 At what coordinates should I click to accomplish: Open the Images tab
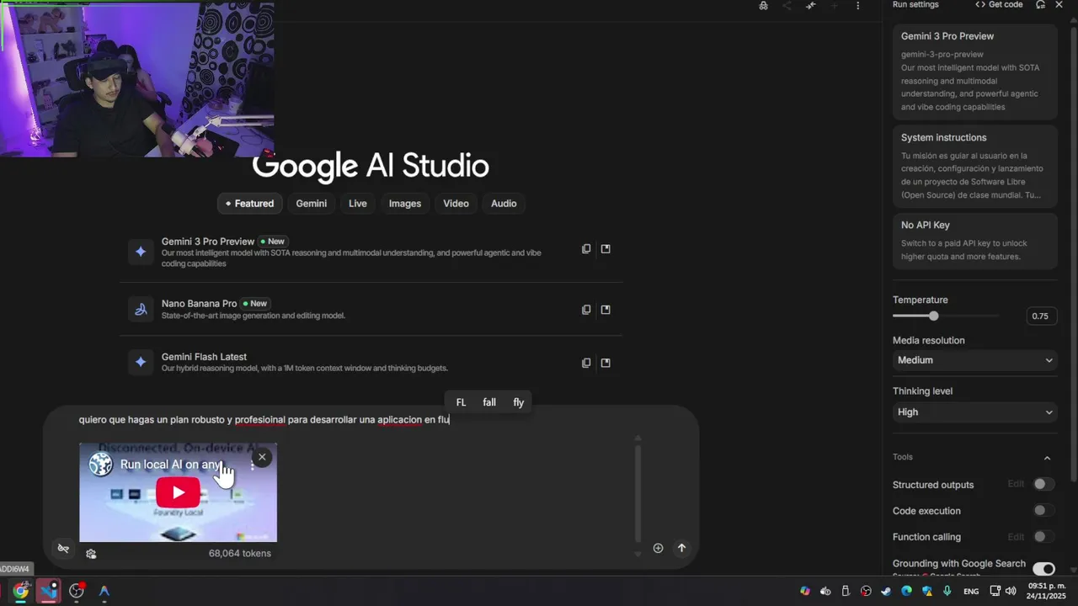click(405, 204)
